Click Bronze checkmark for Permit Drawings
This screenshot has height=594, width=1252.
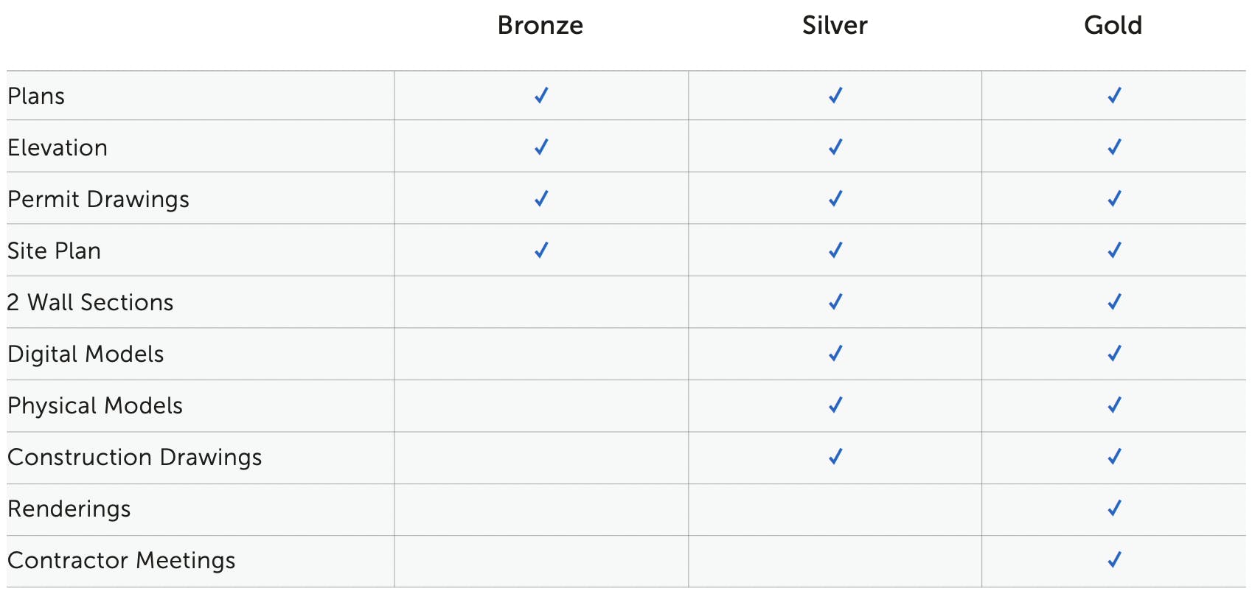(541, 199)
